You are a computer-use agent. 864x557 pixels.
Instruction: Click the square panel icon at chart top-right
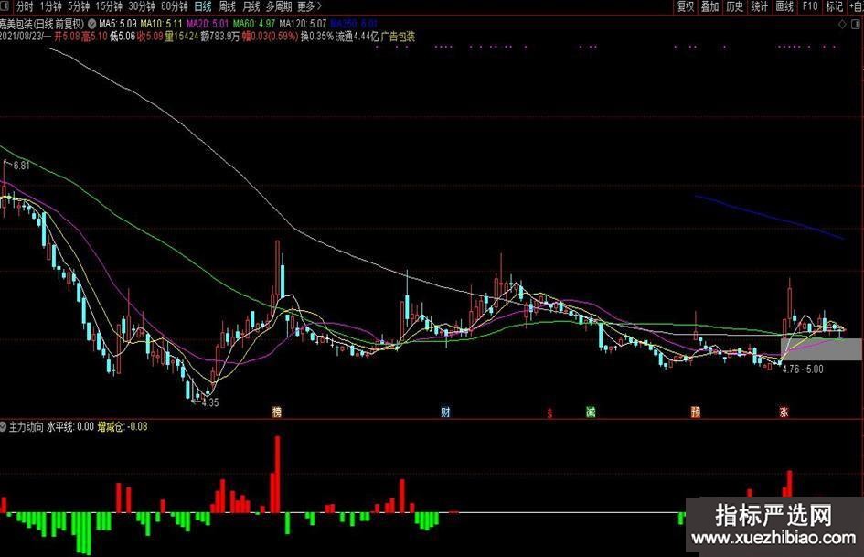(x=857, y=25)
